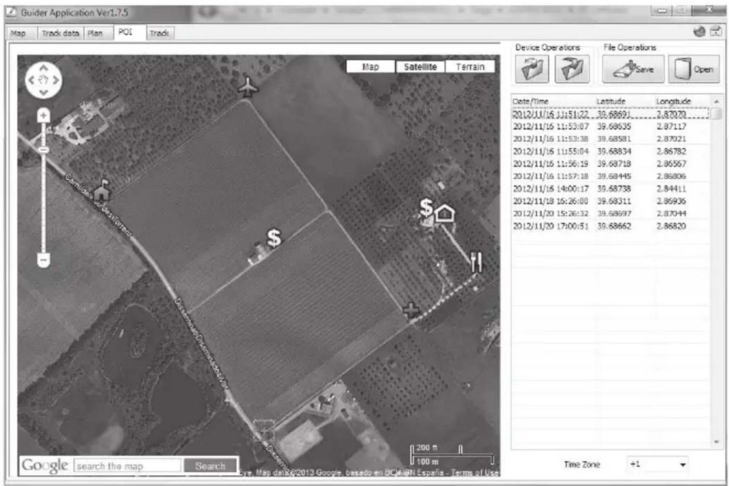Viewport: 729px width, 486px height.
Task: Zoom out with the minus button
Action: point(44,260)
